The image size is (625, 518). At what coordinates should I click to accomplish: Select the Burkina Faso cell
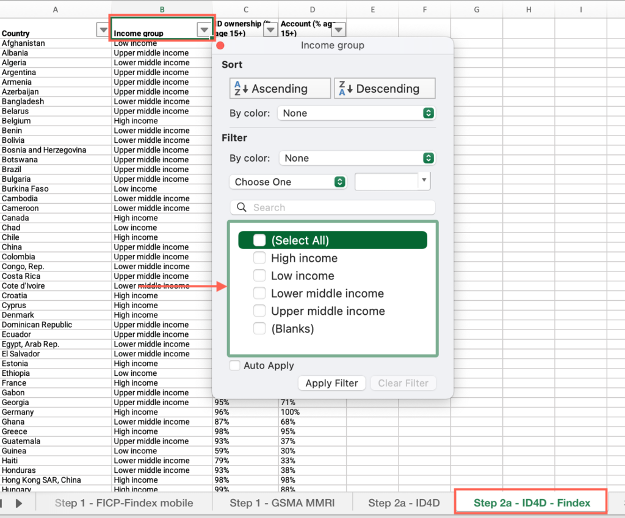coord(56,189)
